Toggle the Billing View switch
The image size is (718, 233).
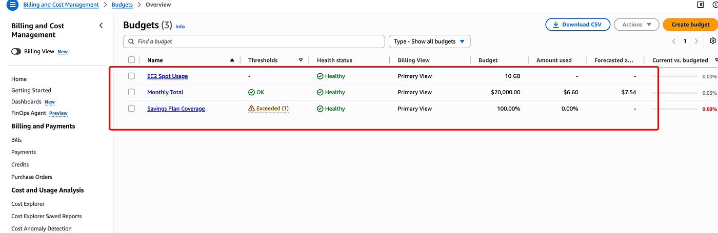pyautogui.click(x=16, y=52)
